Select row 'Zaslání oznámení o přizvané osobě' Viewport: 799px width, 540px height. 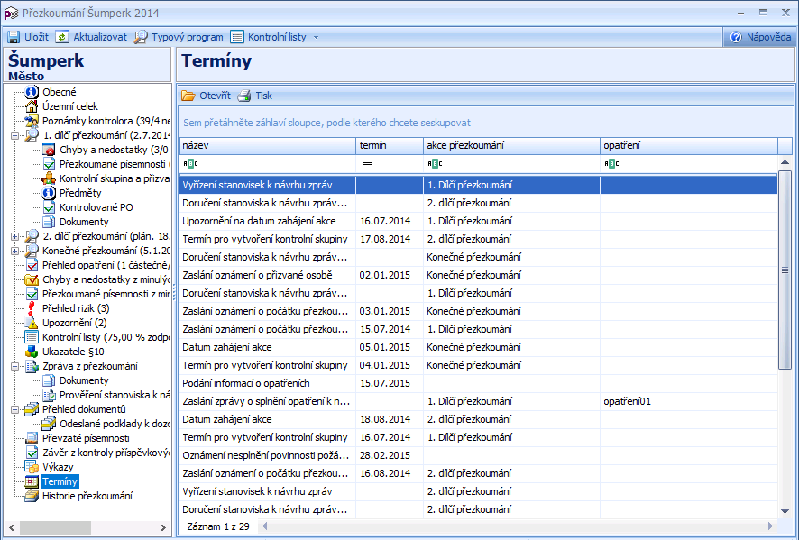tap(479, 275)
